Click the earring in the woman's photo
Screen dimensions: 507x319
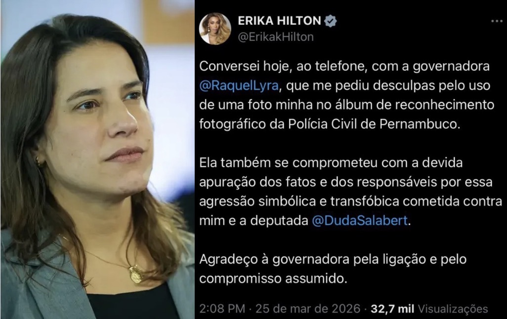(38, 161)
